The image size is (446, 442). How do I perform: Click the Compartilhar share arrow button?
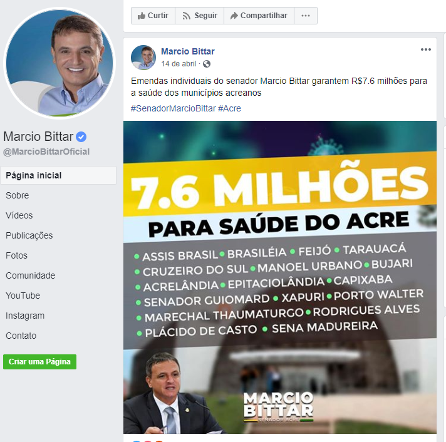tap(259, 16)
